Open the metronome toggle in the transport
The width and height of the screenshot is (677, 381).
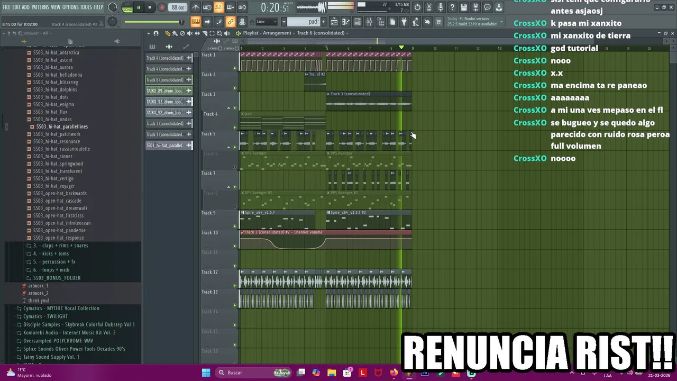[x=196, y=7]
